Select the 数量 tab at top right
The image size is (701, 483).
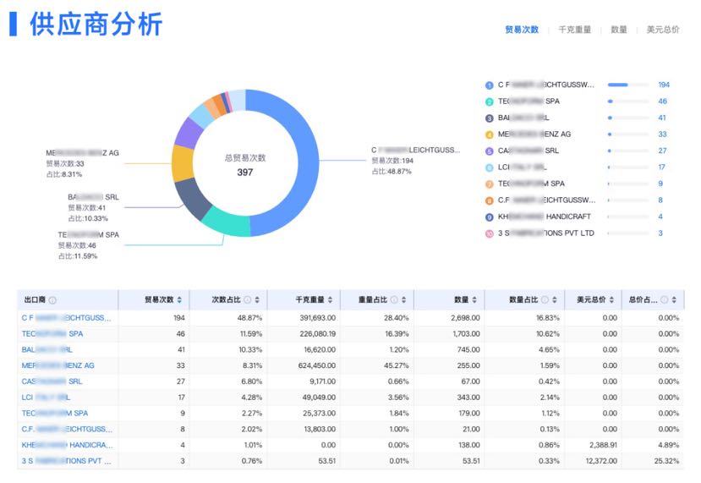pyautogui.click(x=619, y=30)
